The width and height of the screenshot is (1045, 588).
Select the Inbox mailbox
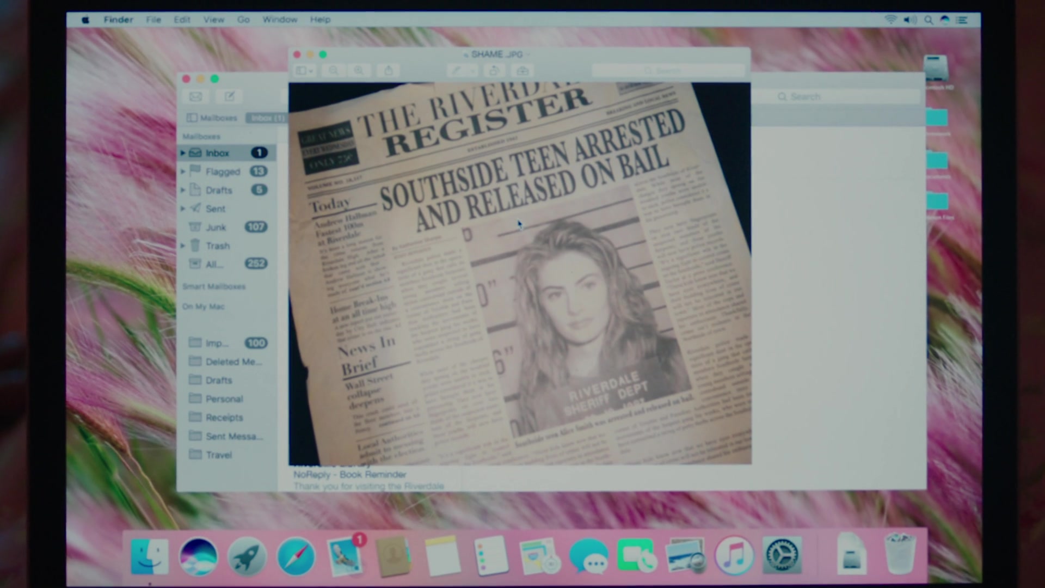coord(228,153)
